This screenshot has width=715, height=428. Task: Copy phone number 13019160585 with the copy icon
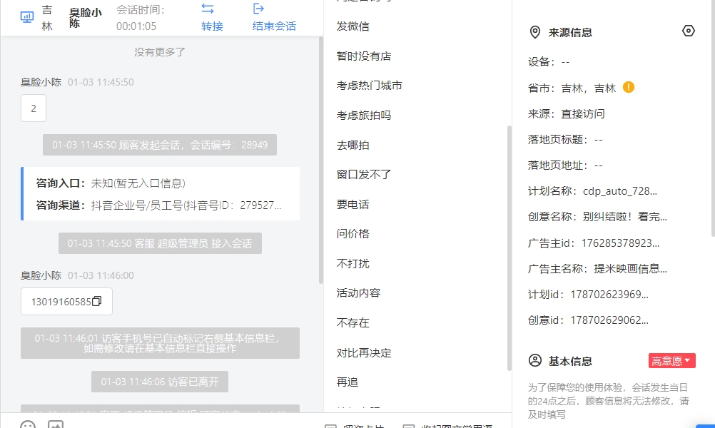(x=96, y=301)
